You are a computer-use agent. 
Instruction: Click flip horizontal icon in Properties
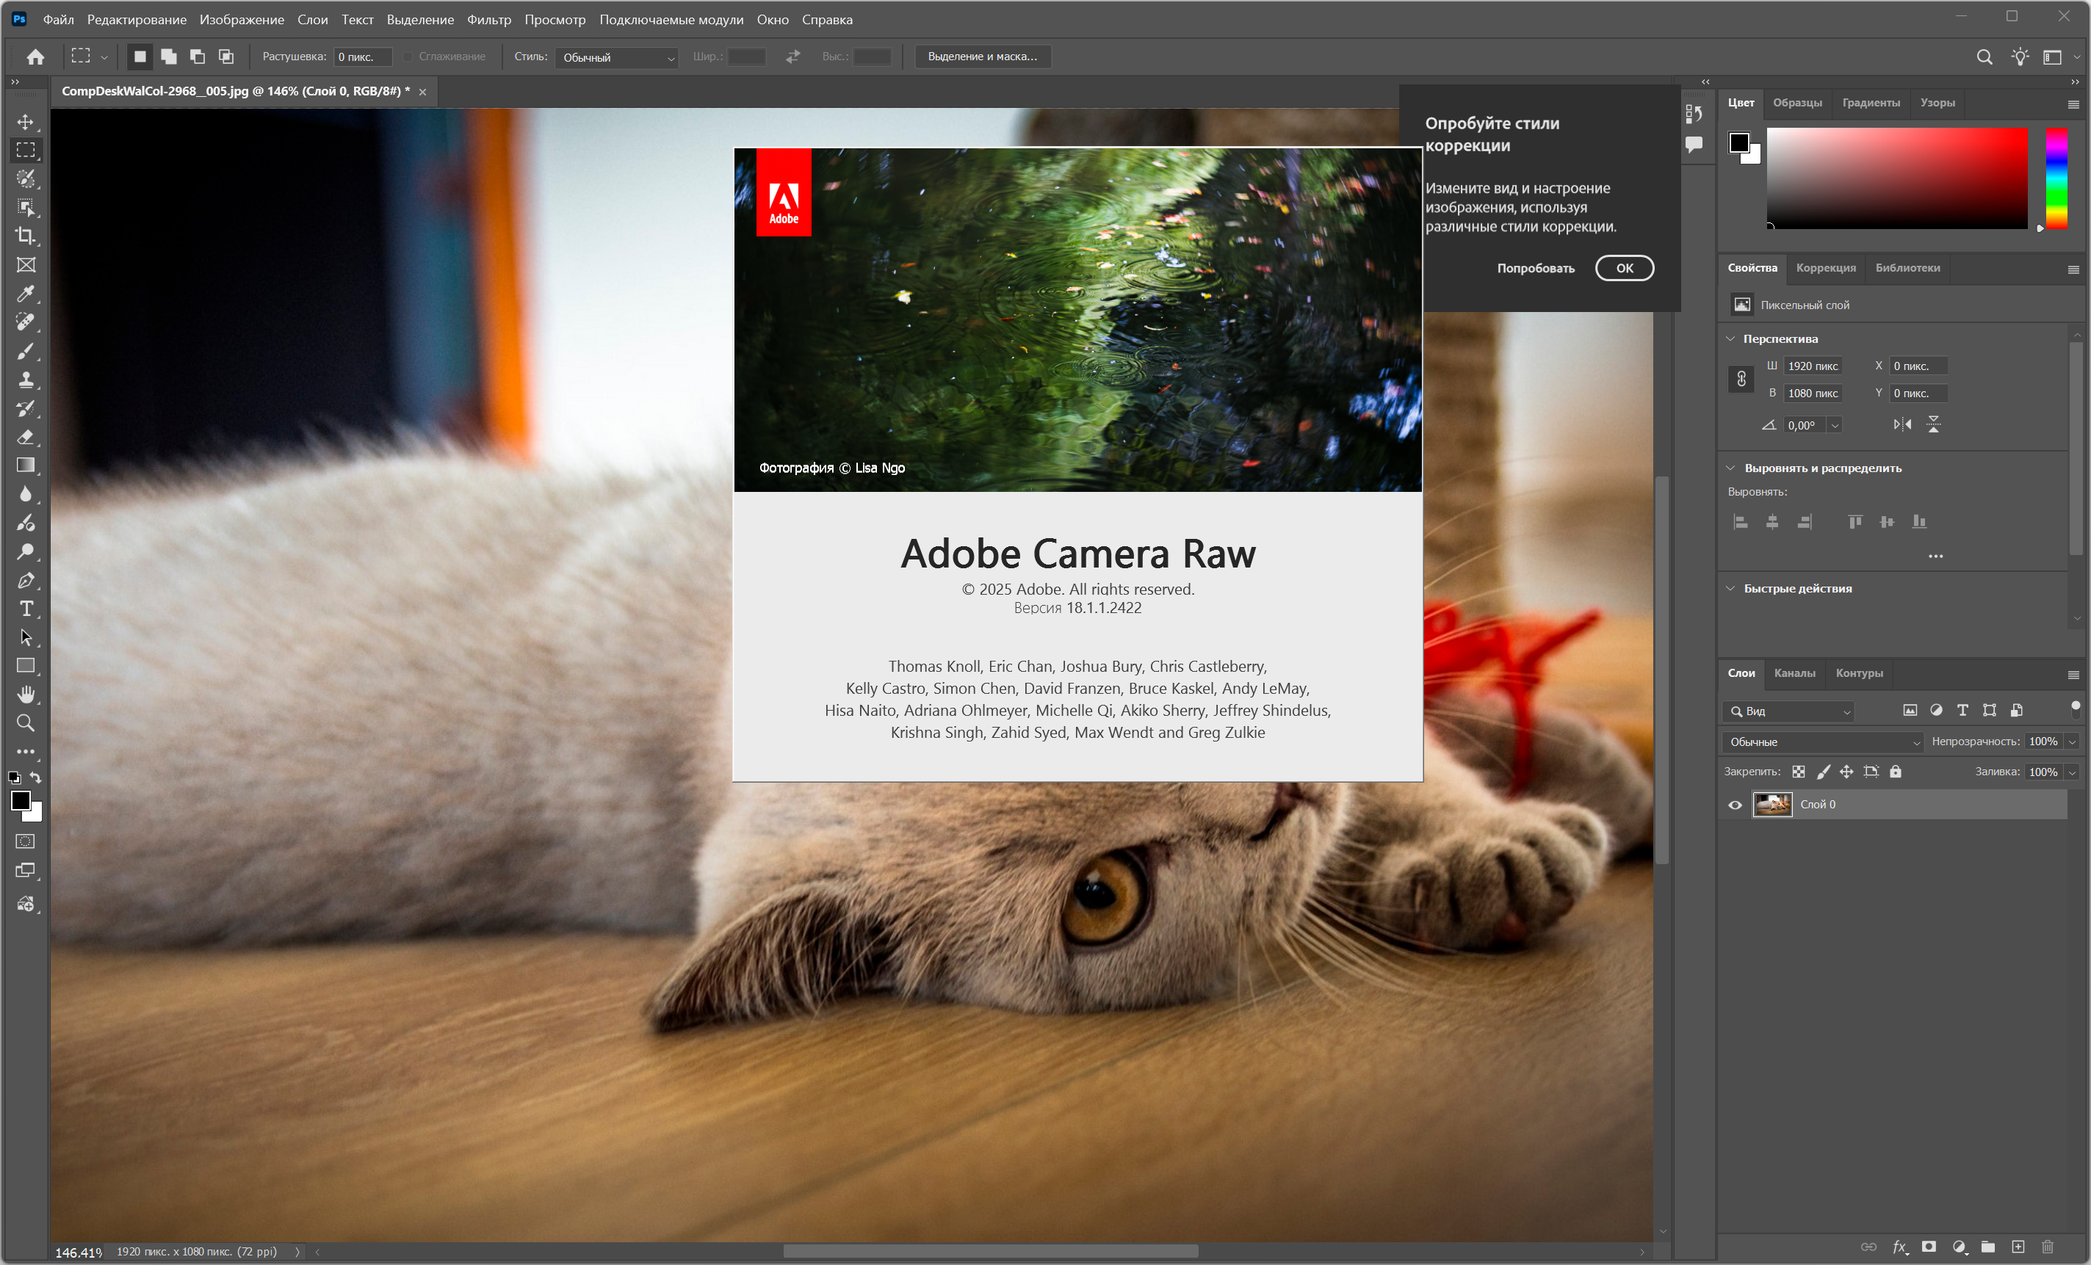[1902, 425]
